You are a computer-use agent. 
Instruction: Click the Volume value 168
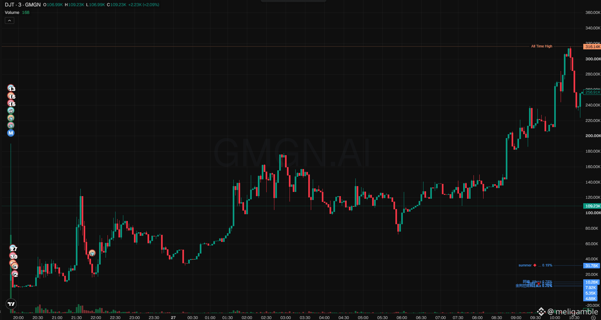[x=25, y=13]
